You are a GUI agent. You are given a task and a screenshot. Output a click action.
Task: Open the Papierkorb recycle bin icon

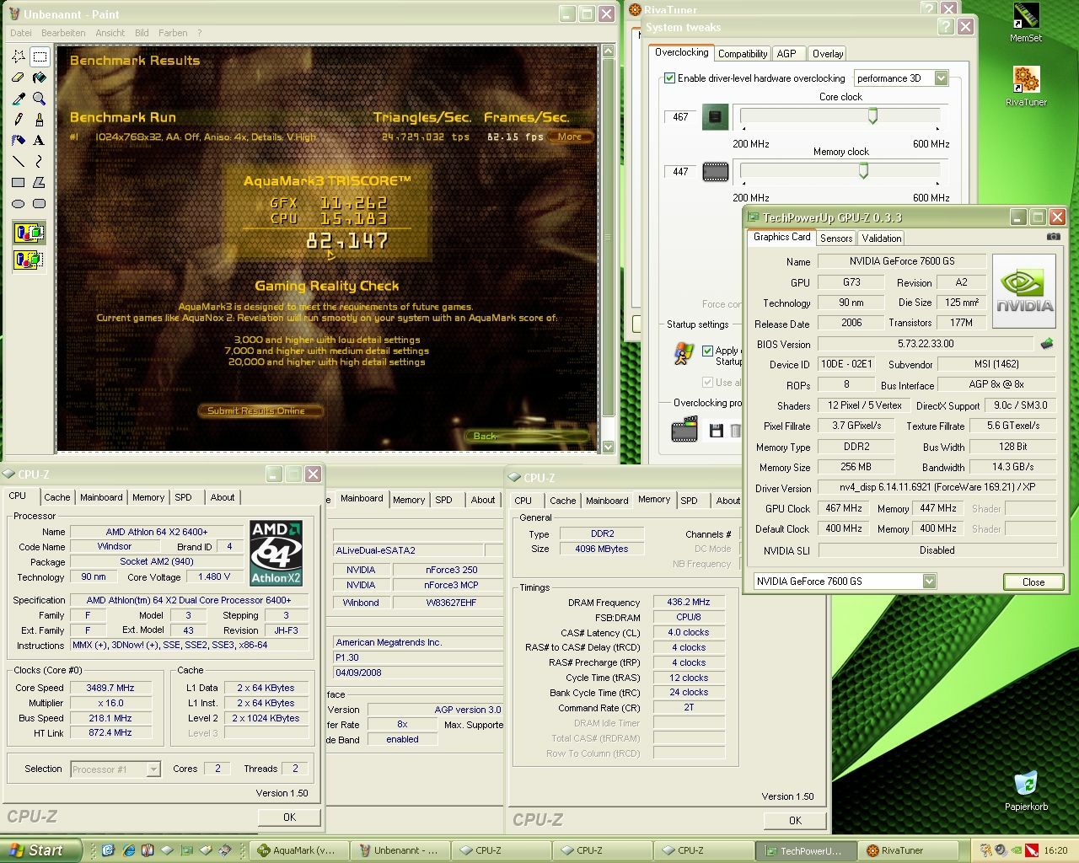[x=1026, y=791]
